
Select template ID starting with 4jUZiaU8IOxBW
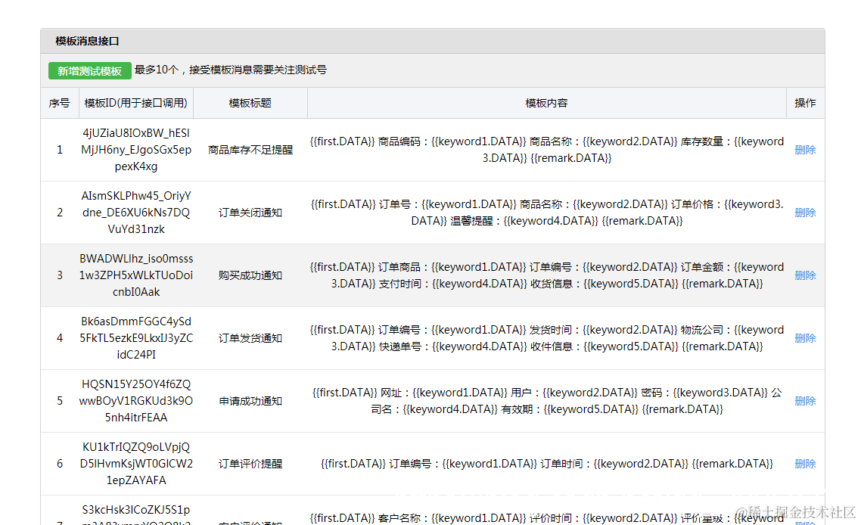pos(136,150)
